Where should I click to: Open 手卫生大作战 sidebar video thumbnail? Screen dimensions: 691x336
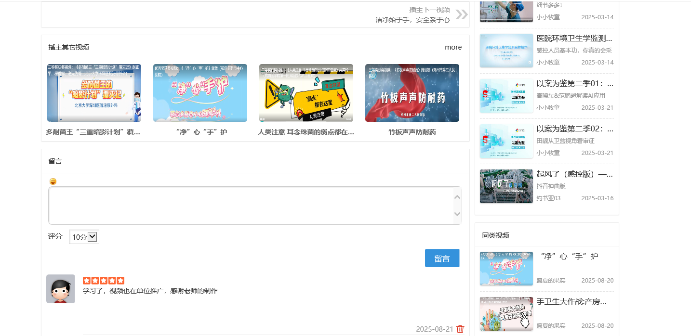pos(506,314)
